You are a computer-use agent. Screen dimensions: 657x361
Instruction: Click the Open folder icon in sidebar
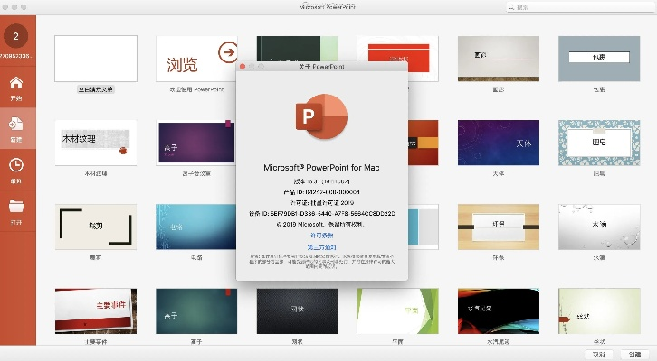17,208
